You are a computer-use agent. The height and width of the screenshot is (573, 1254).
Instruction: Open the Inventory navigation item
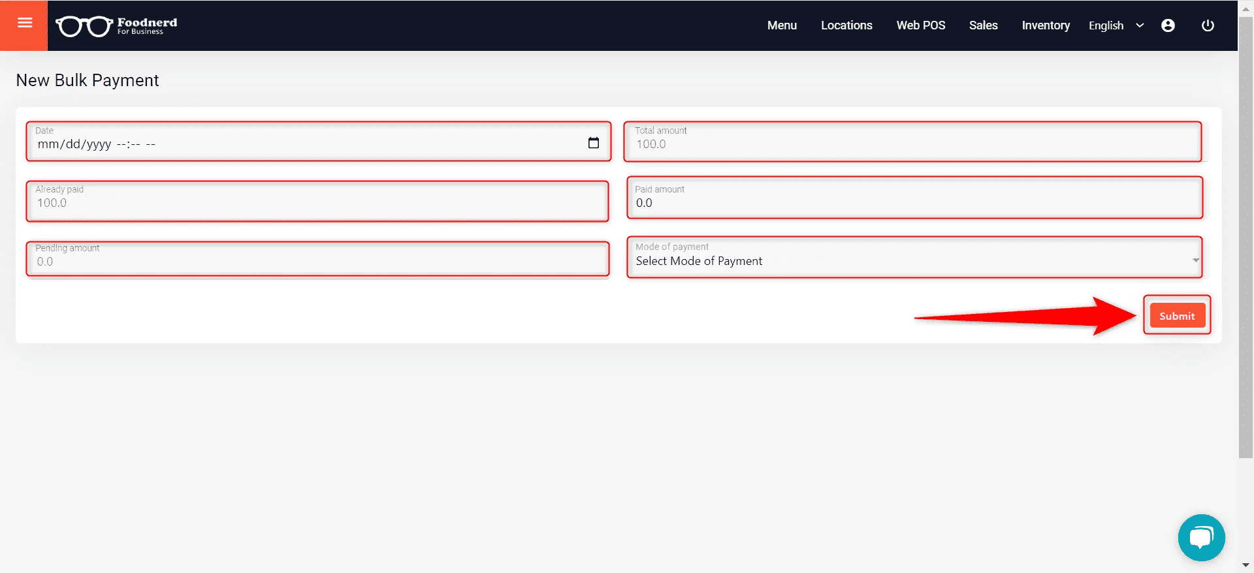coord(1046,25)
